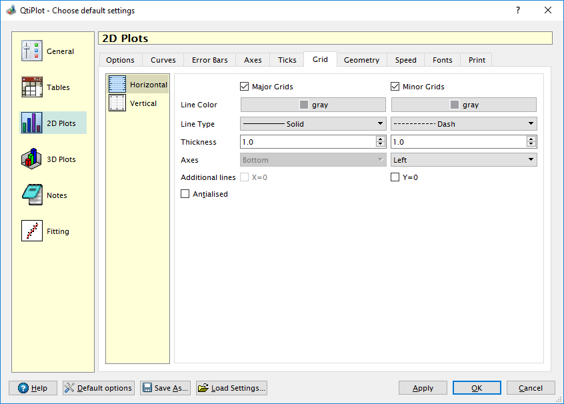Screen dimensions: 564x404
Task: Uncheck the Major Grids checkbox
Action: pos(245,87)
